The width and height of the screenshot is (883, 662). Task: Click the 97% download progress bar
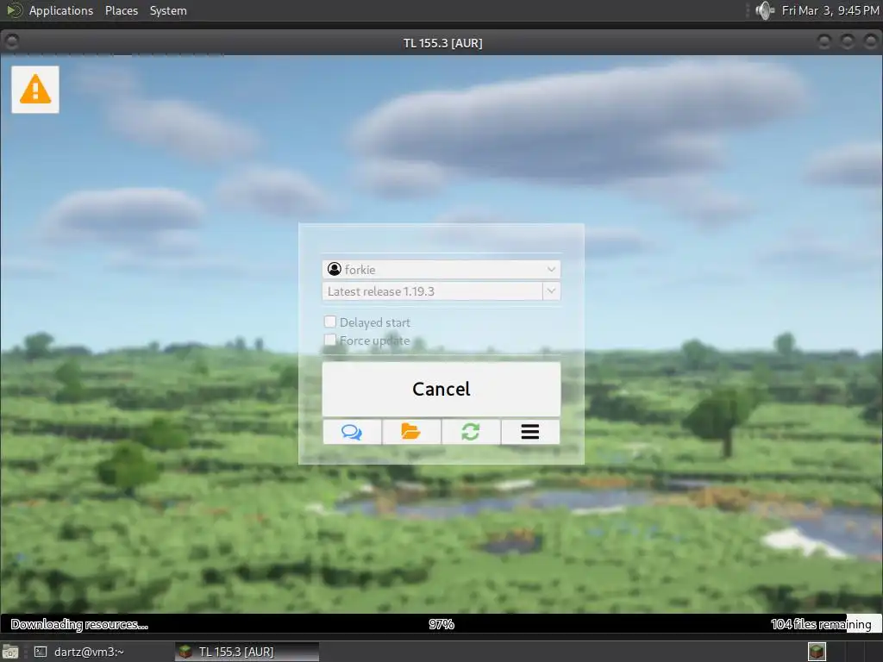tap(441, 624)
